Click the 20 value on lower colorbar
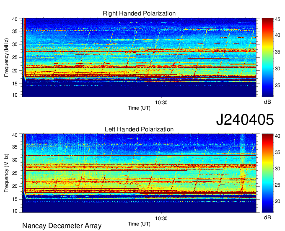Image resolution: width=285 pixels, height=231 pixels. pyautogui.click(x=277, y=201)
